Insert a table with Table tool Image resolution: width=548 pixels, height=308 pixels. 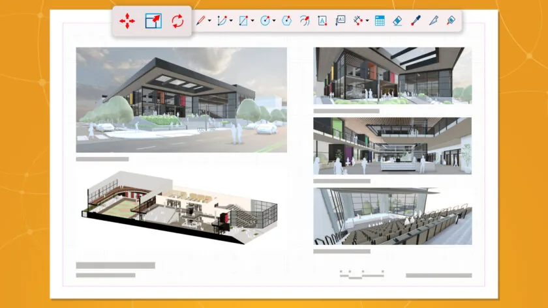(380, 21)
